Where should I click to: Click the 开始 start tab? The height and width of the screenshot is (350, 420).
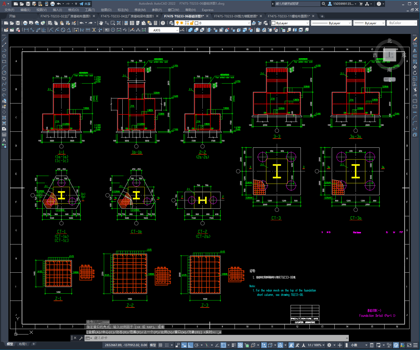coord(12,16)
